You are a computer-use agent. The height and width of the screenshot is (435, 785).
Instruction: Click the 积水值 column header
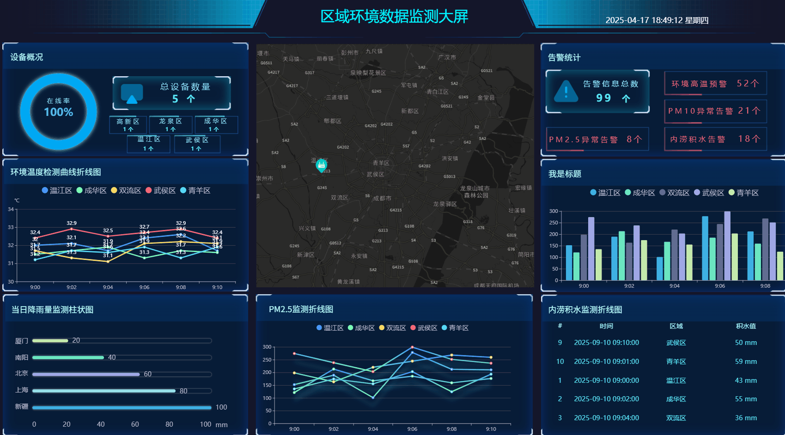tap(746, 326)
